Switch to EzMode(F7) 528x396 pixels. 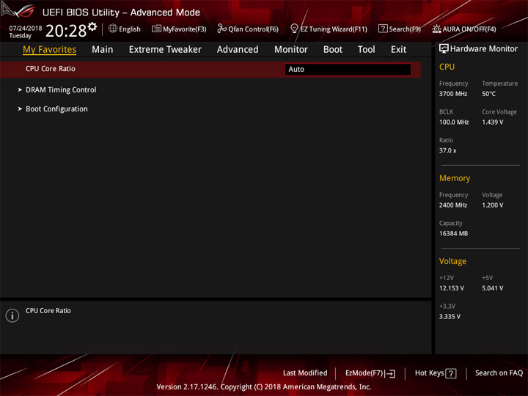pyautogui.click(x=364, y=373)
